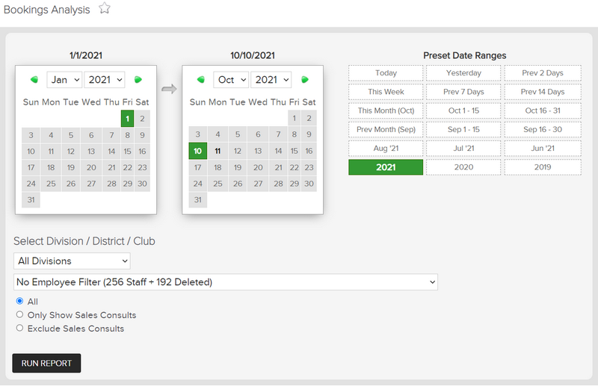
Task: Select the All radio option
Action: [20, 301]
